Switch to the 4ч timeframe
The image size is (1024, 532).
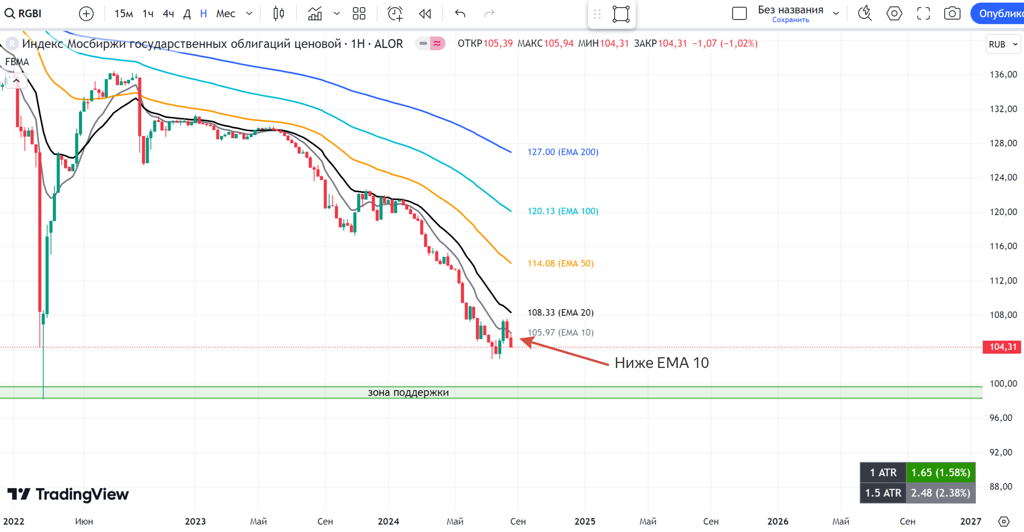click(168, 13)
